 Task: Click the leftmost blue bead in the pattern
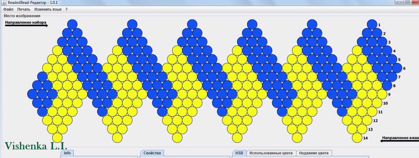pos(32,94)
